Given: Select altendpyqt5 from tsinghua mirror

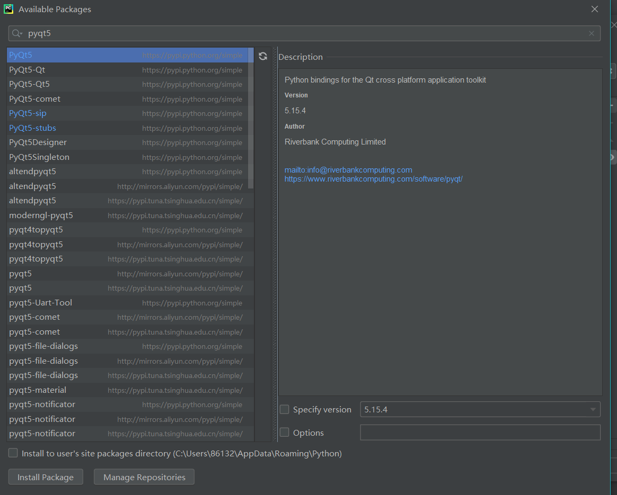Looking at the screenshot, I should pos(130,200).
